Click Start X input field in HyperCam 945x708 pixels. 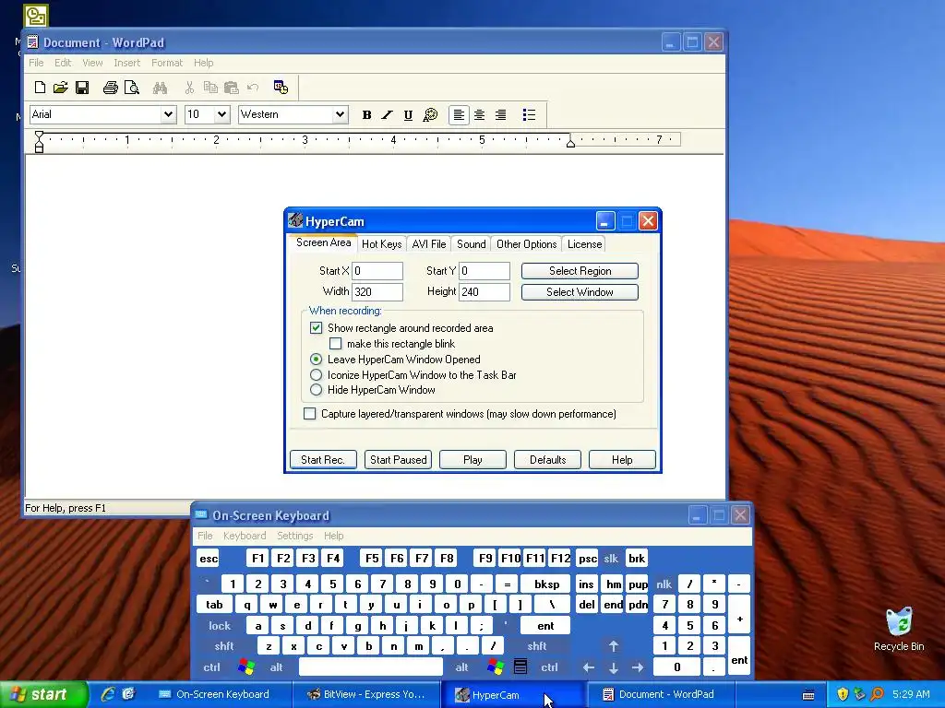click(x=377, y=271)
